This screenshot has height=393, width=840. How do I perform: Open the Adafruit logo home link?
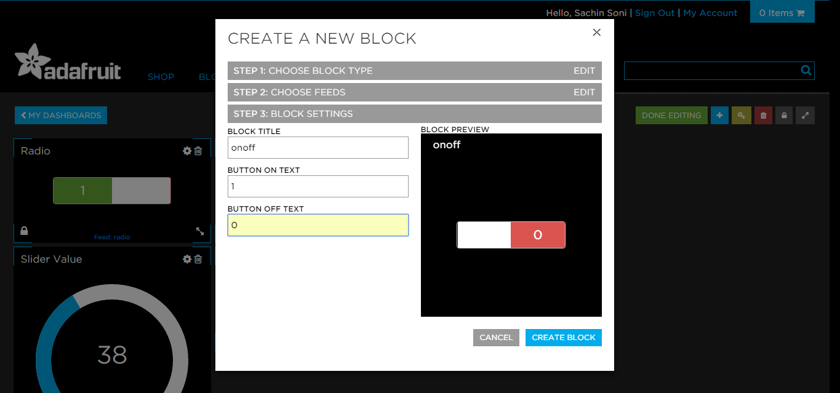coord(68,62)
